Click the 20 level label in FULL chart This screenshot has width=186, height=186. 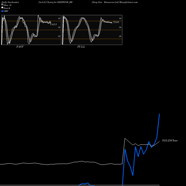point(120,36)
